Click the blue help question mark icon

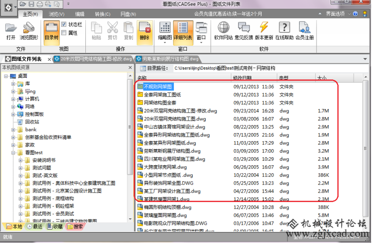pyautogui.click(x=355, y=14)
